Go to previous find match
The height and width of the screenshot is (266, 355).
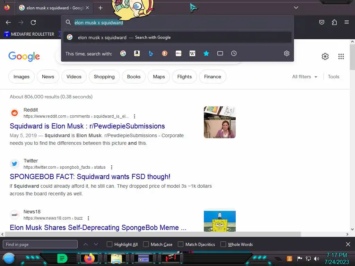click(x=86, y=244)
